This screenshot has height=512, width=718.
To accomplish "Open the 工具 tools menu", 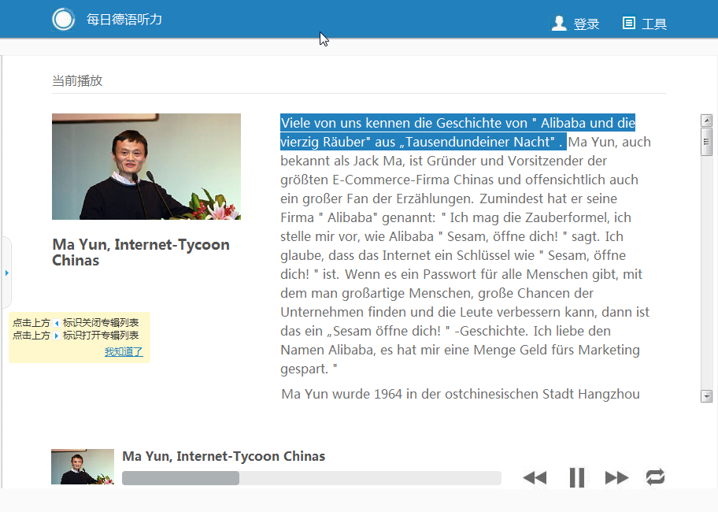I will [654, 24].
